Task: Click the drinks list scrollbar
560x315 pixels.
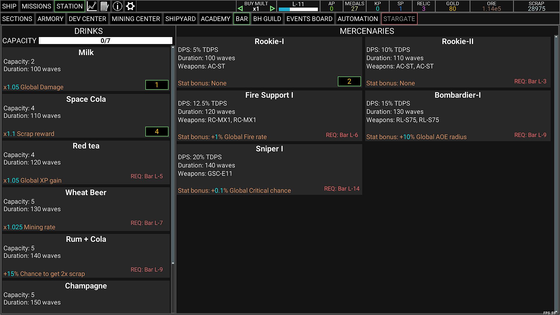Action: click(173, 155)
